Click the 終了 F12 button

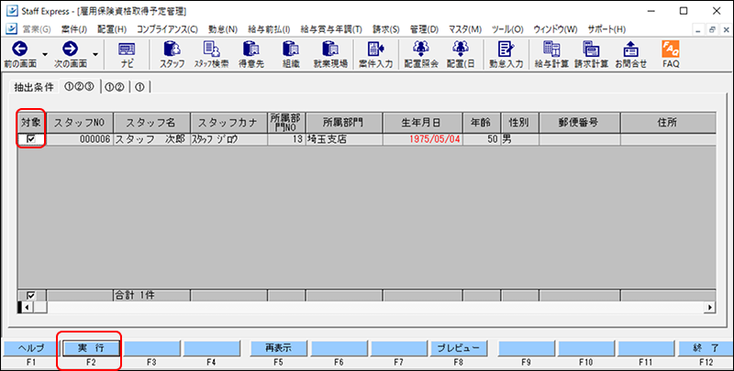(706, 348)
